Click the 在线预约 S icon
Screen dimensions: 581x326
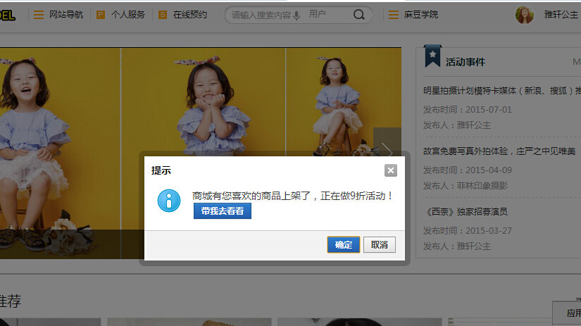click(x=162, y=15)
